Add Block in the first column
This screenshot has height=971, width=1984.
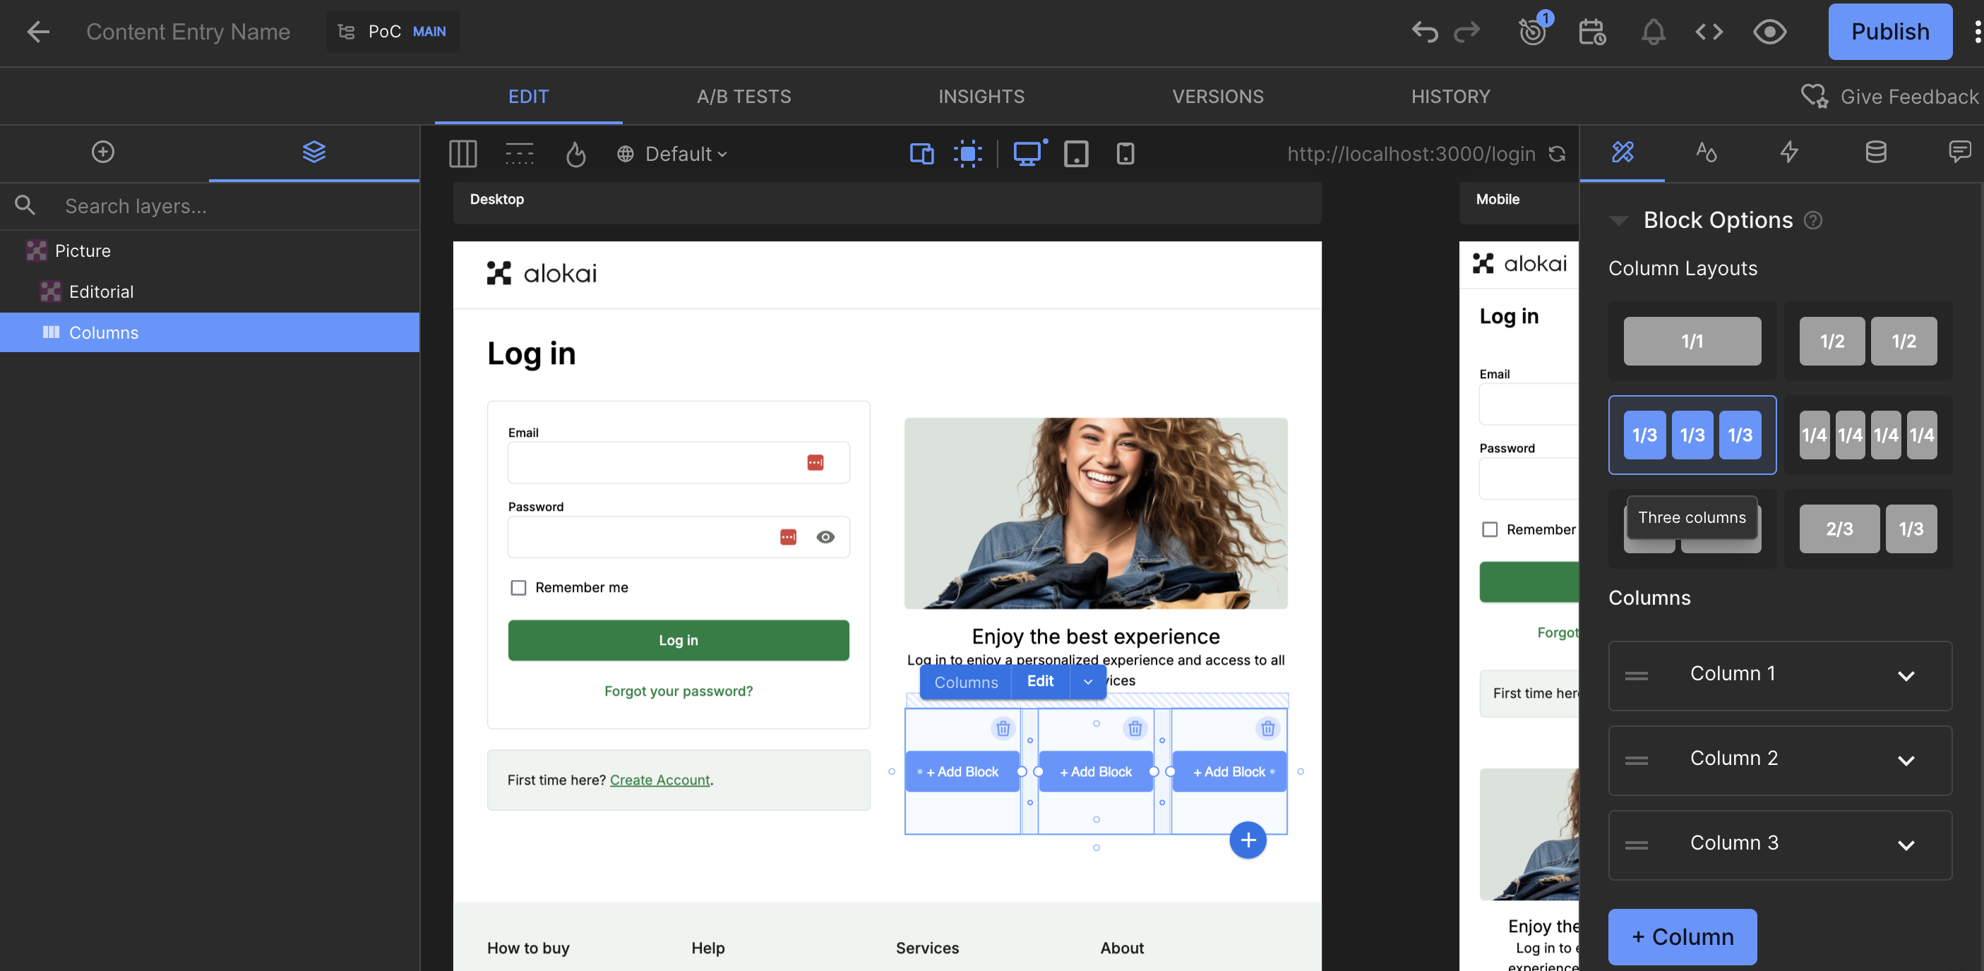click(x=962, y=771)
